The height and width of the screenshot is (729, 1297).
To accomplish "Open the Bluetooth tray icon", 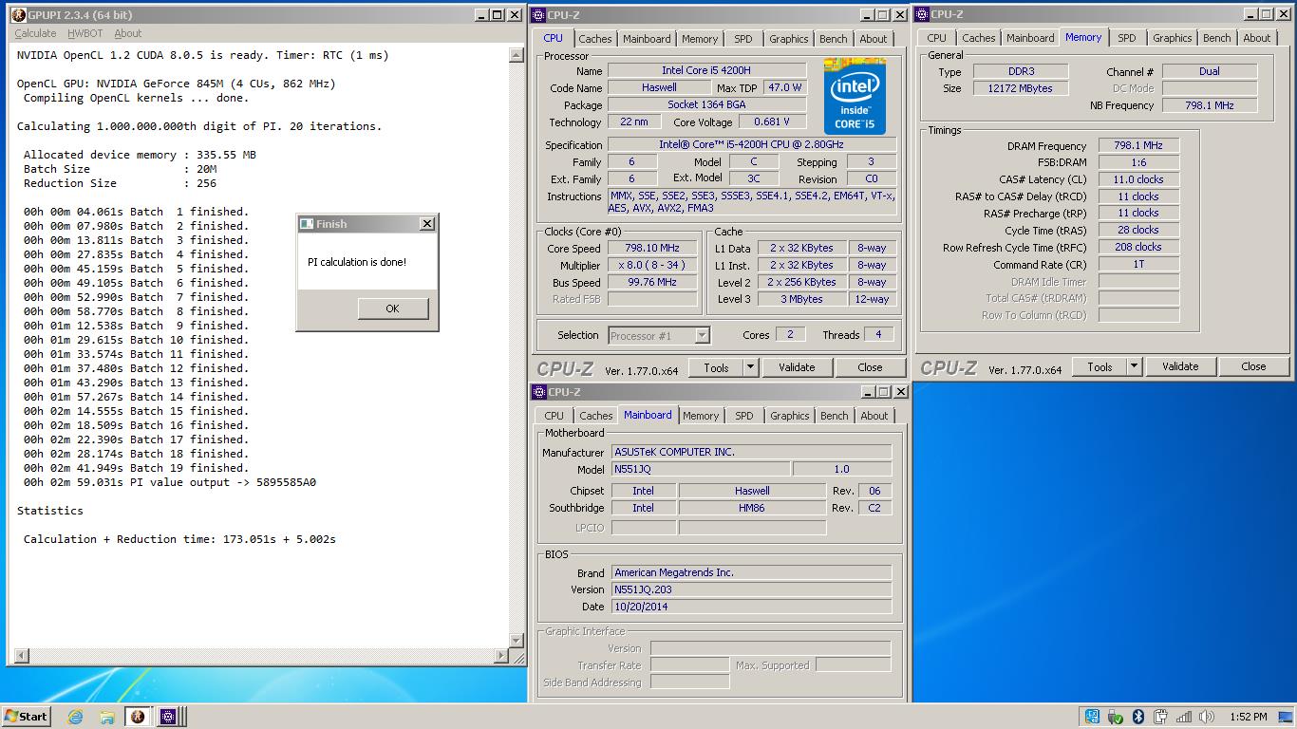I will tap(1138, 717).
